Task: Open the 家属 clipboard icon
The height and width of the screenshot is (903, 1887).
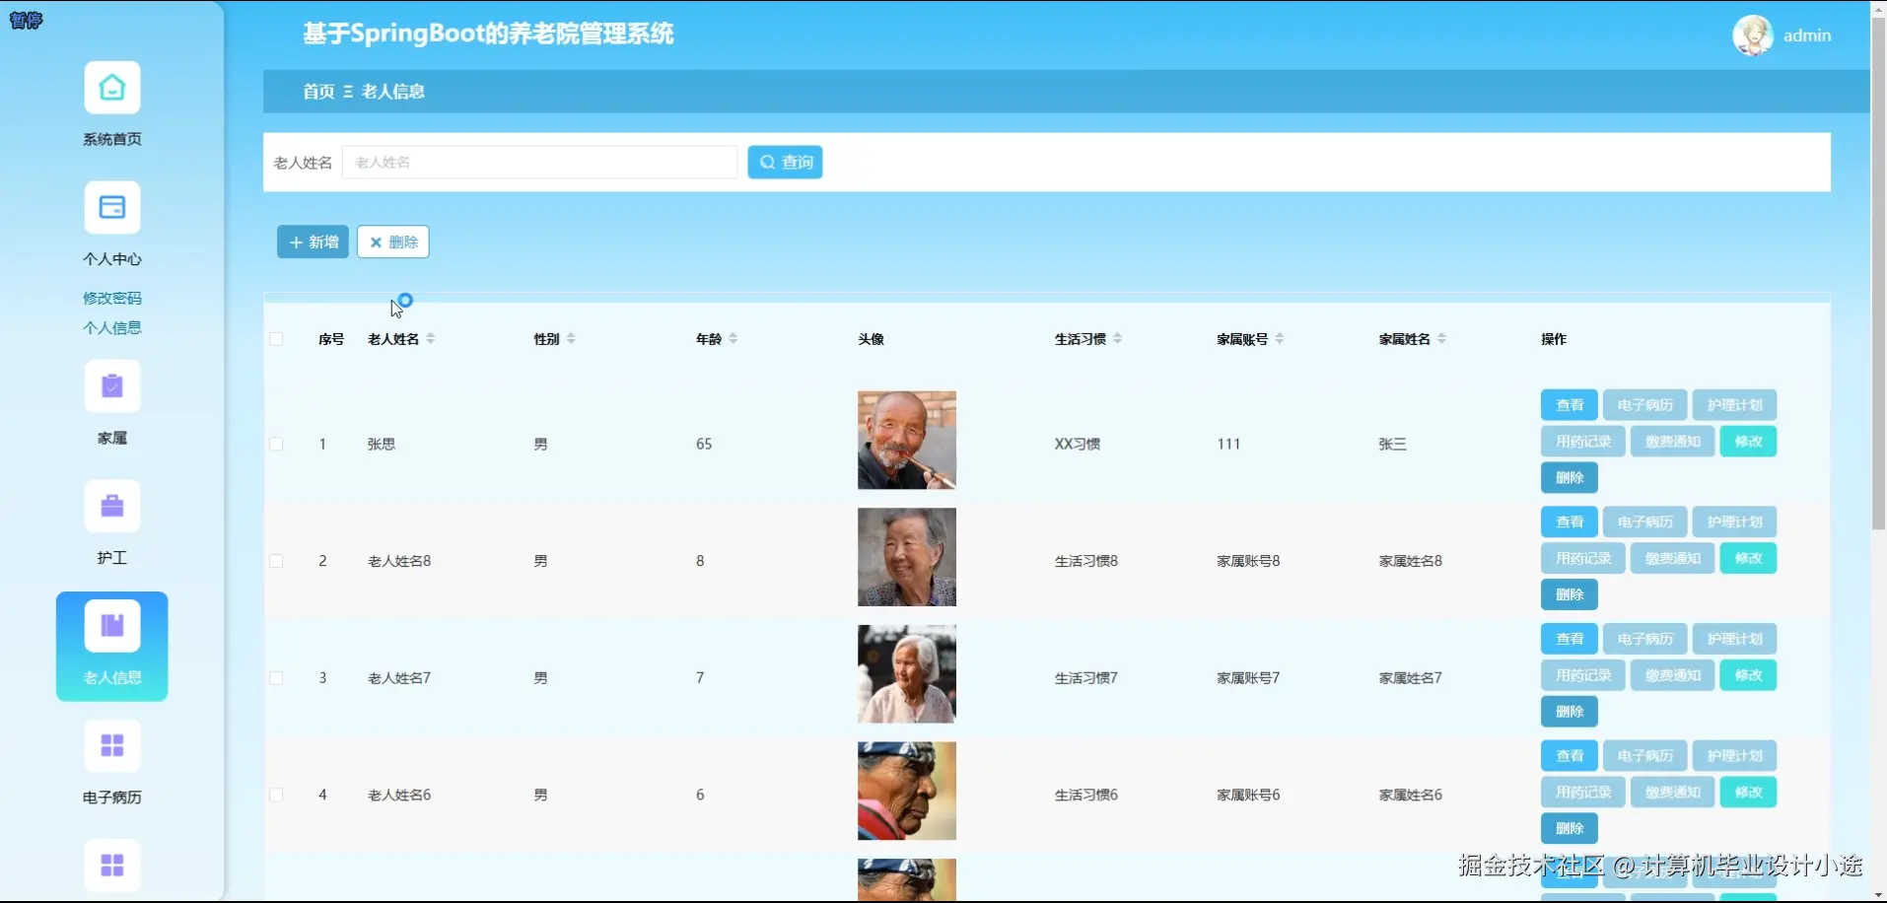Action: pos(111,386)
